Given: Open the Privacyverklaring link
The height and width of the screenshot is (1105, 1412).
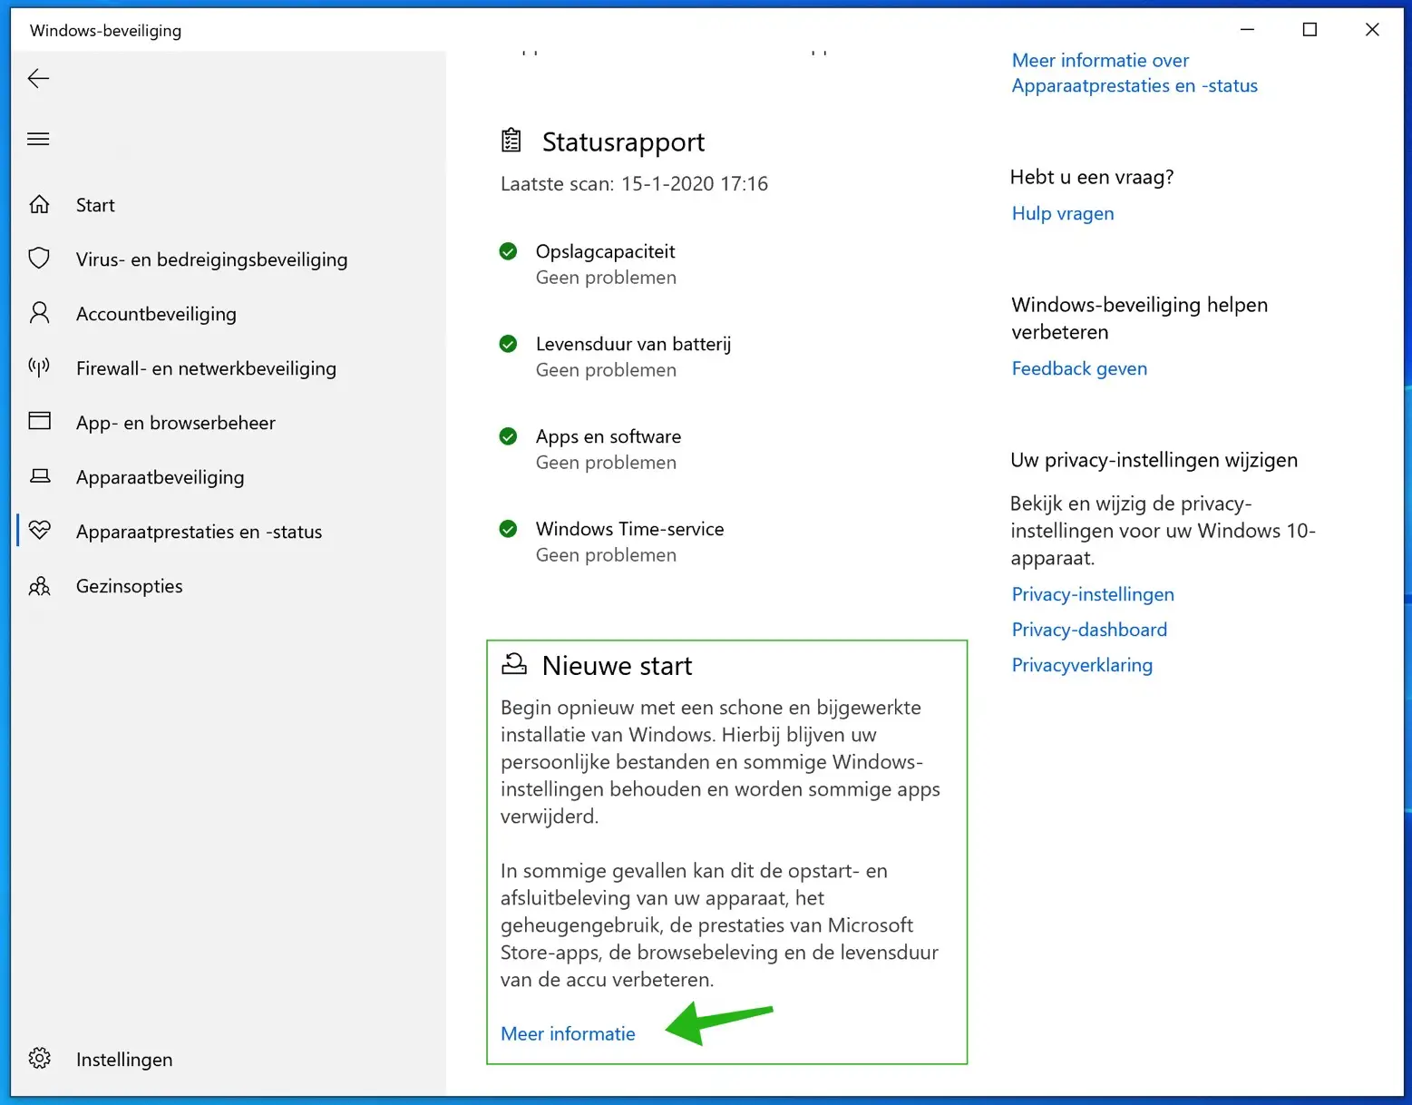Looking at the screenshot, I should (x=1082, y=665).
